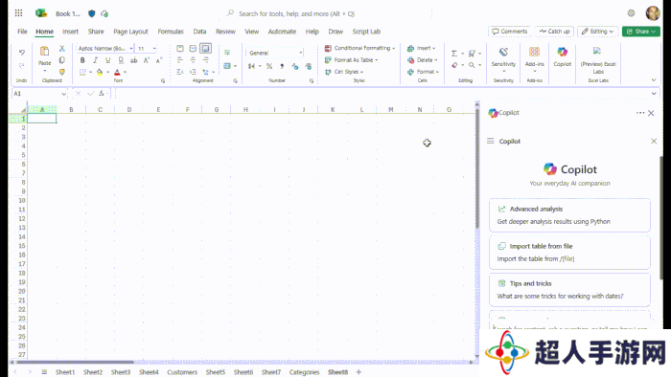Increase decimal places icon

pyautogui.click(x=295, y=66)
